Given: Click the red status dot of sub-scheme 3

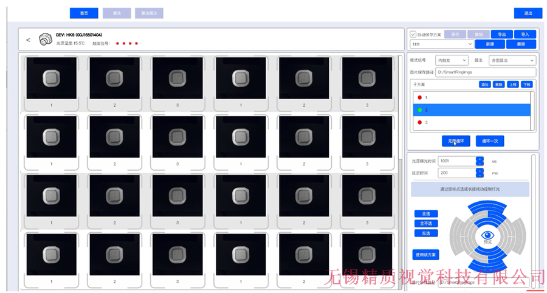Looking at the screenshot, I should [x=419, y=122].
